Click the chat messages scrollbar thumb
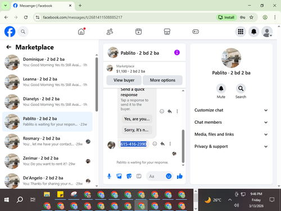Screen dimensions: 281x211 point(183,146)
